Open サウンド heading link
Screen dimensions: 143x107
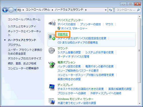(x=63, y=48)
